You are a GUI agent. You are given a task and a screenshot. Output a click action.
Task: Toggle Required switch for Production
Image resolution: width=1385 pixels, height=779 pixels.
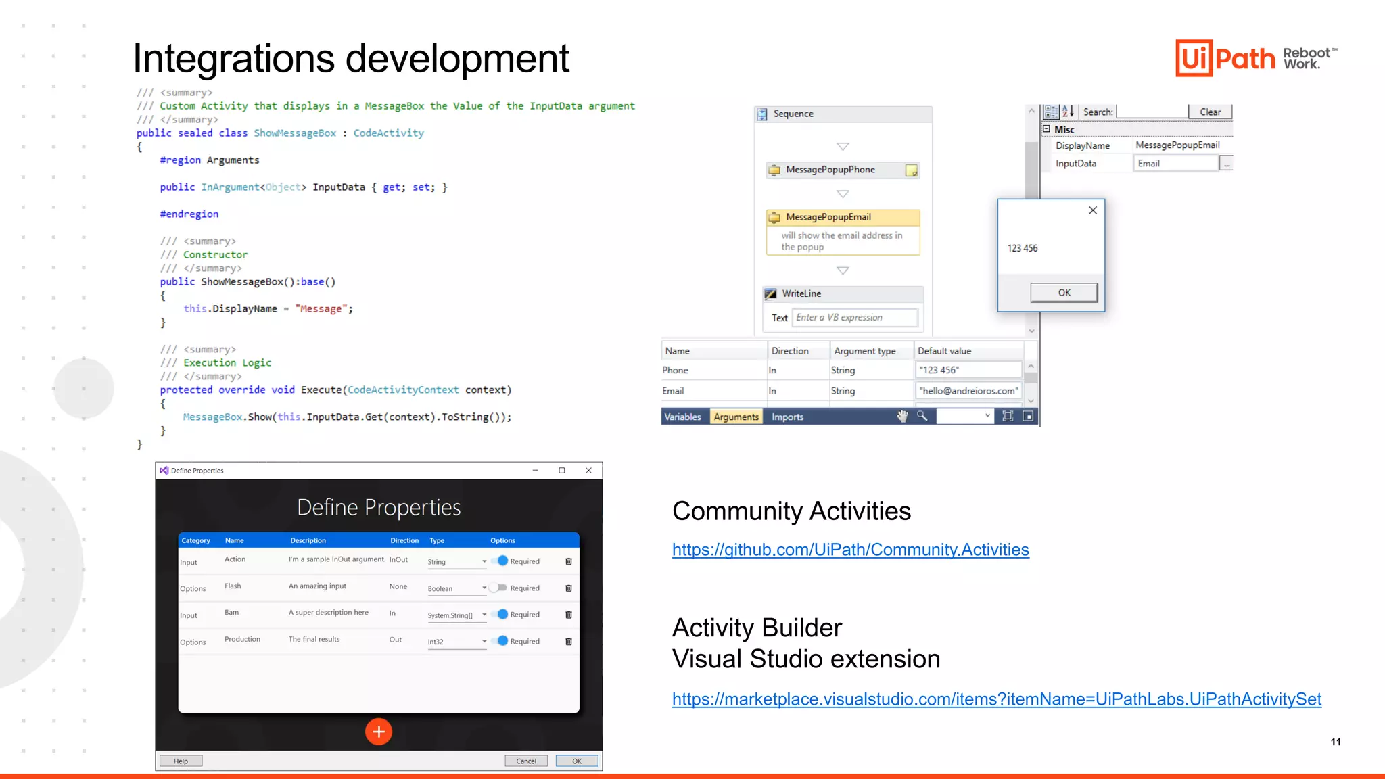[500, 641]
